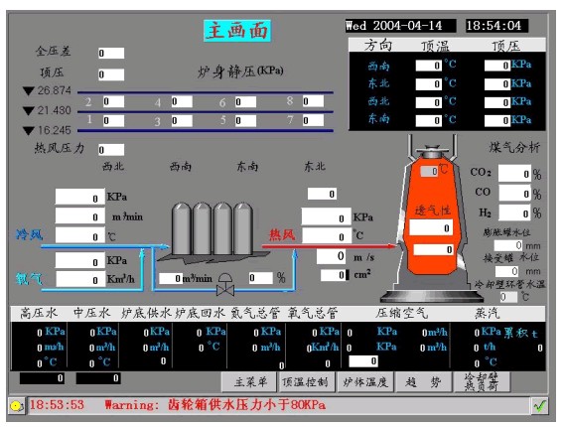Screen dimensions: 565x427
Task: Open the 主菜单 main menu button
Action: [249, 381]
